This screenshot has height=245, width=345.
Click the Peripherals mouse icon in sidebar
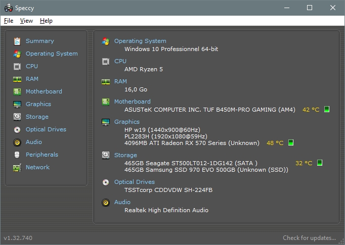[x=17, y=155]
